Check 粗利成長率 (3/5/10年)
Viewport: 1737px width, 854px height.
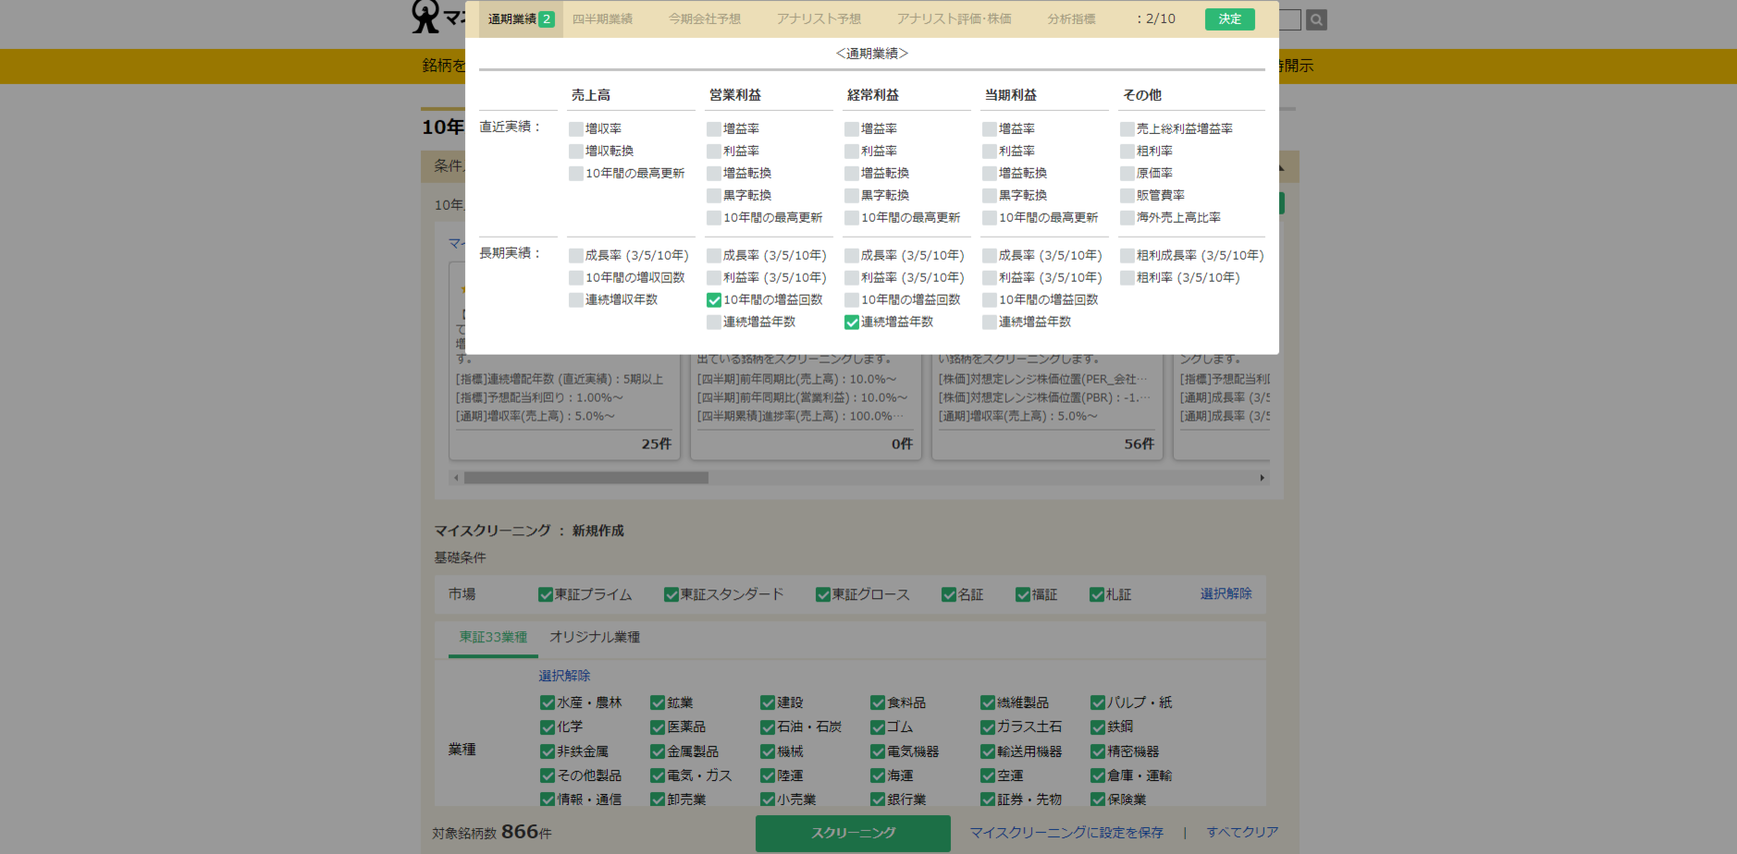1127,256
